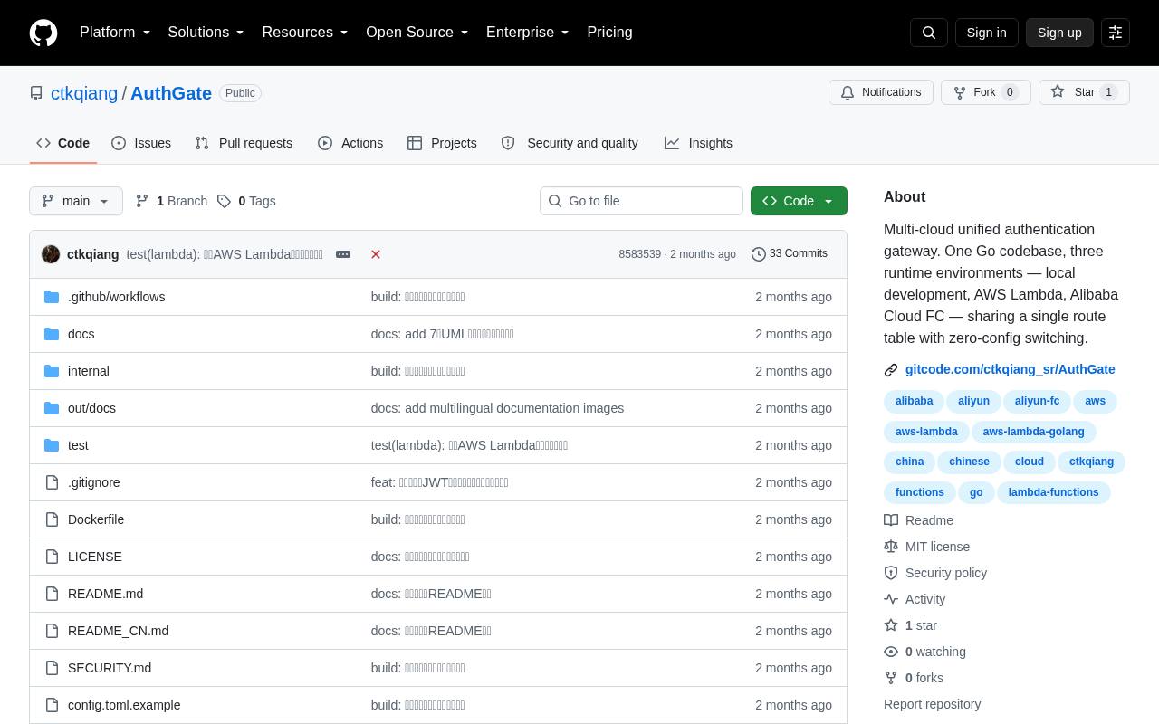Click the fork icon beside 0 forks
The height and width of the screenshot is (724, 1159).
891,678
